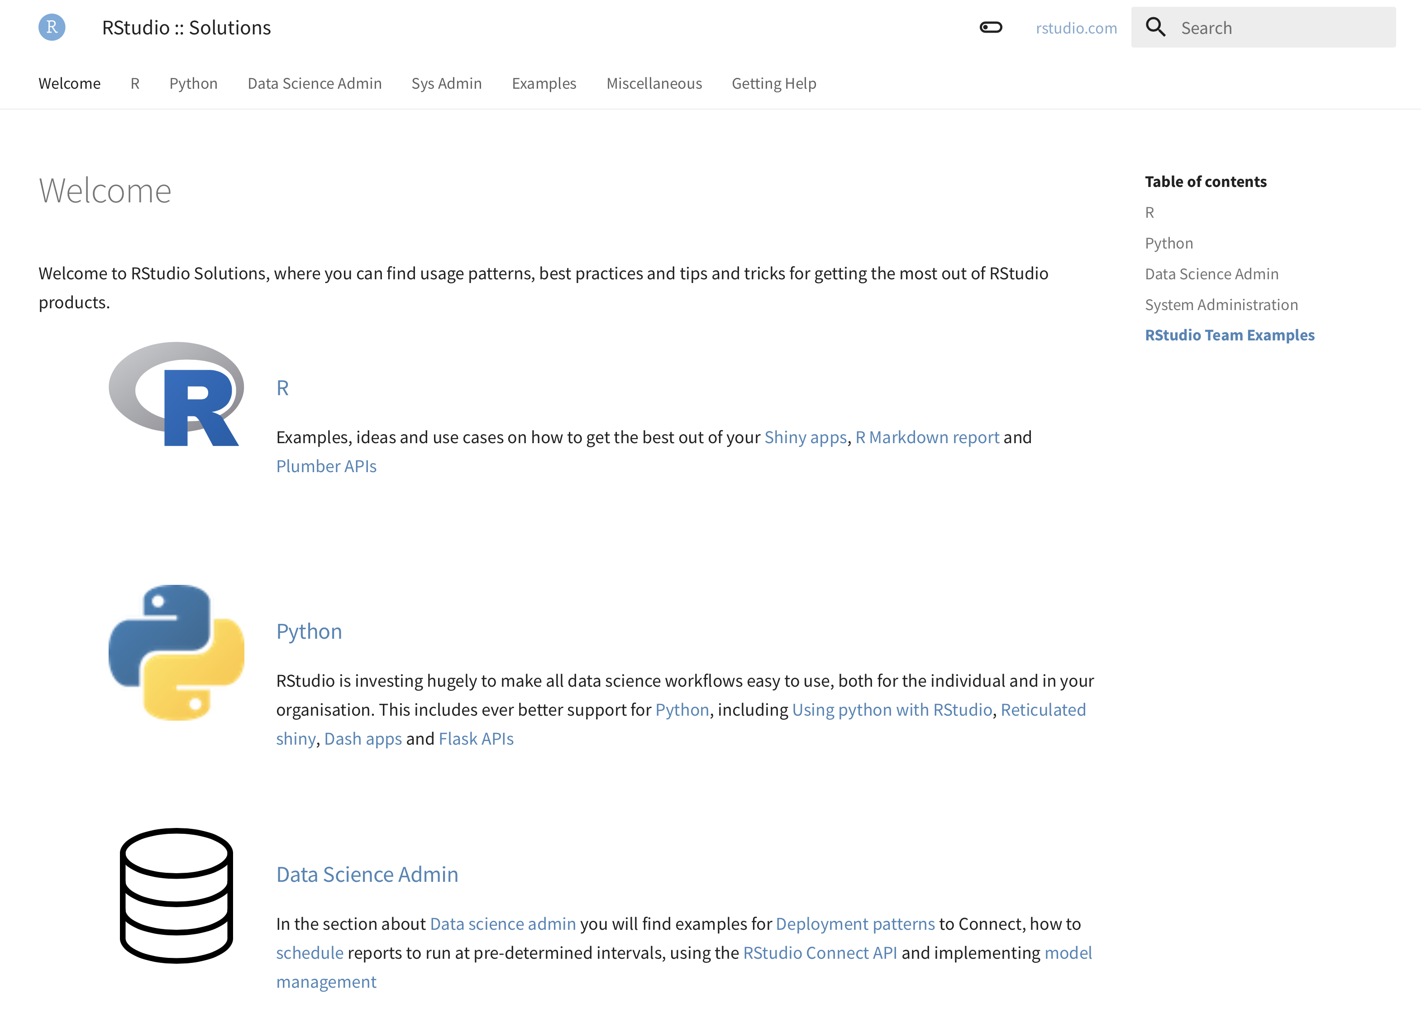1421x1014 pixels.
Task: Click the RStudio round R logo
Action: (x=52, y=28)
